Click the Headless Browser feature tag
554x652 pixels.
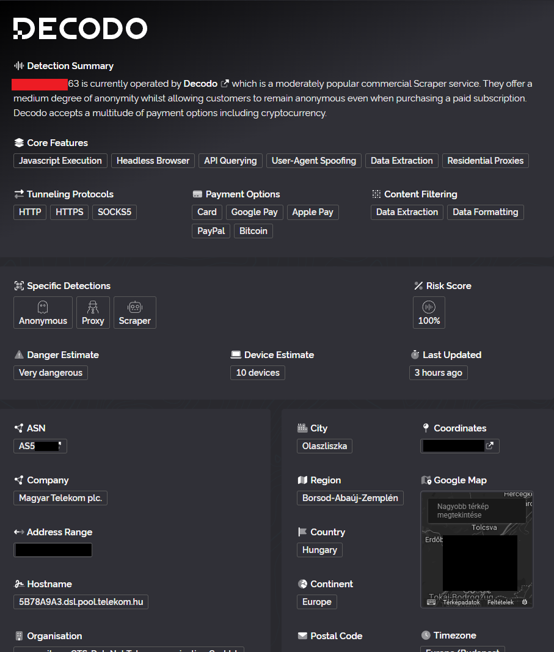(153, 161)
